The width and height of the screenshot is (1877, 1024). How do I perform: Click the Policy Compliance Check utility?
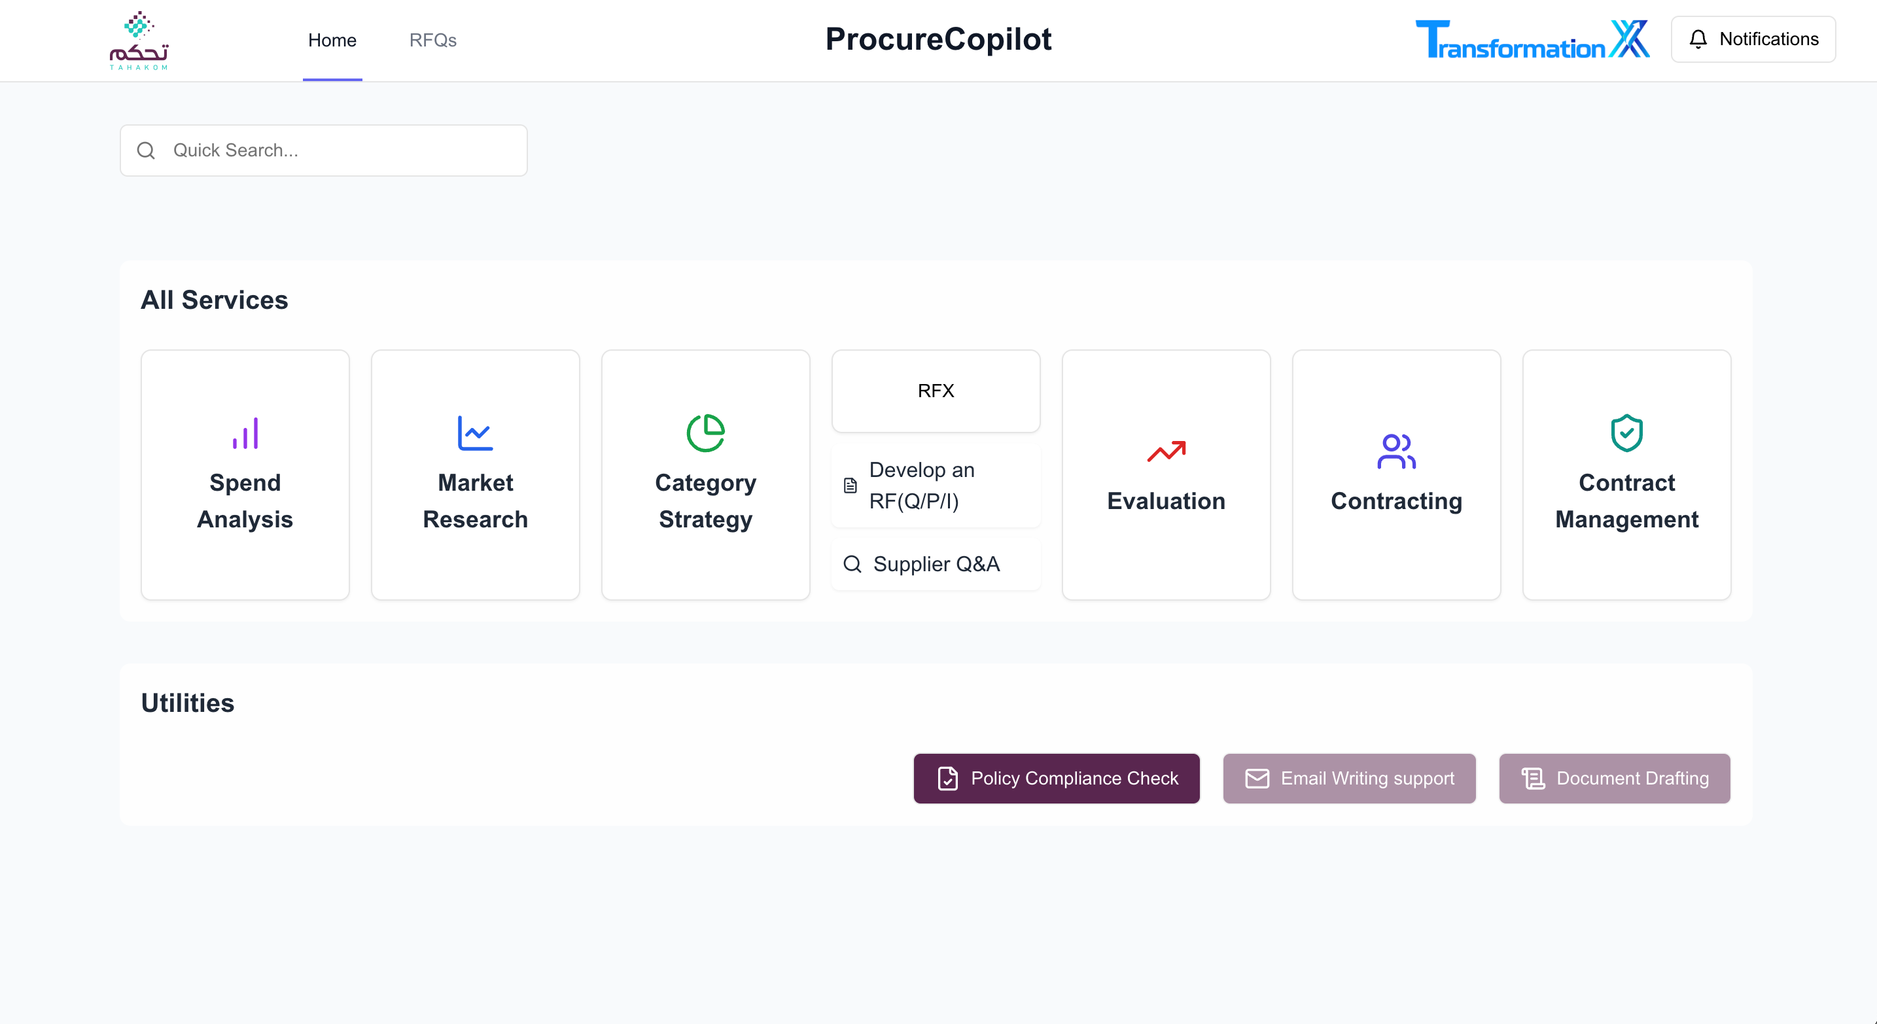click(x=1057, y=778)
